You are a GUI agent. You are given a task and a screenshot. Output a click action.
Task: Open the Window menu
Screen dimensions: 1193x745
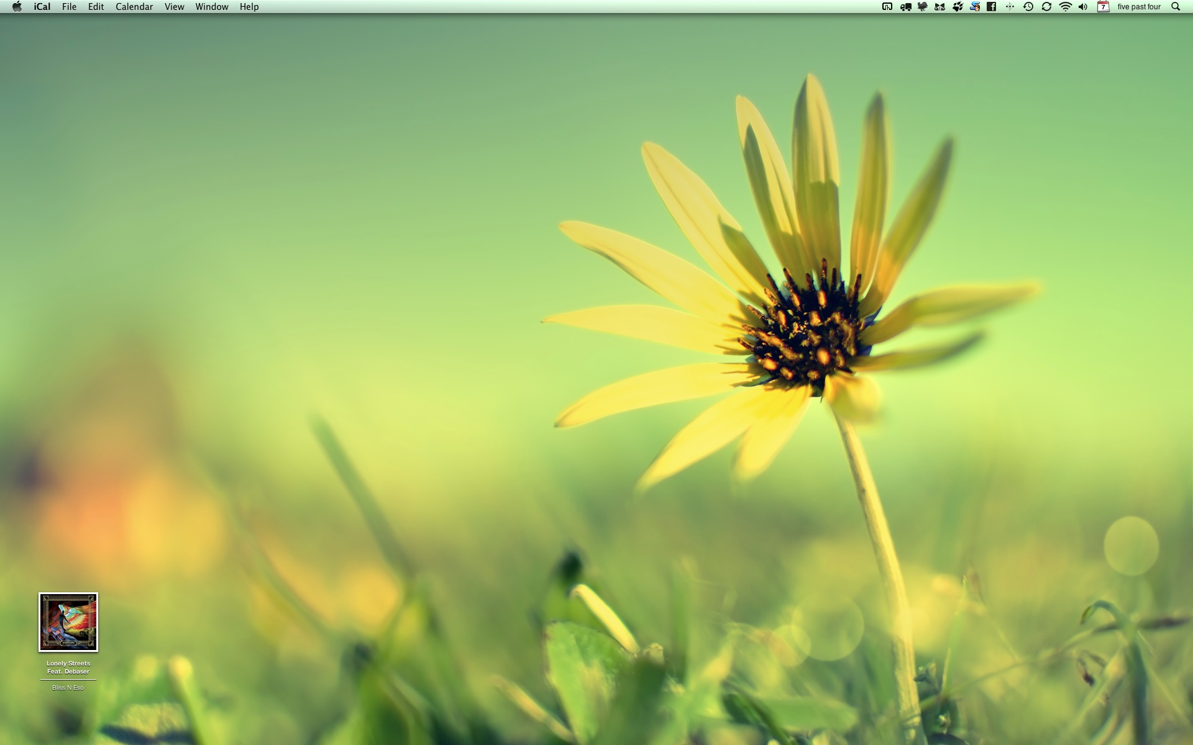(x=212, y=7)
